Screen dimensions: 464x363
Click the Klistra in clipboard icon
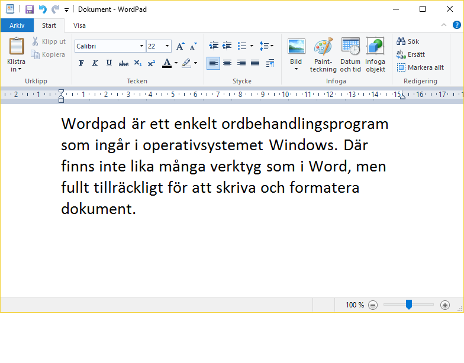click(x=17, y=46)
